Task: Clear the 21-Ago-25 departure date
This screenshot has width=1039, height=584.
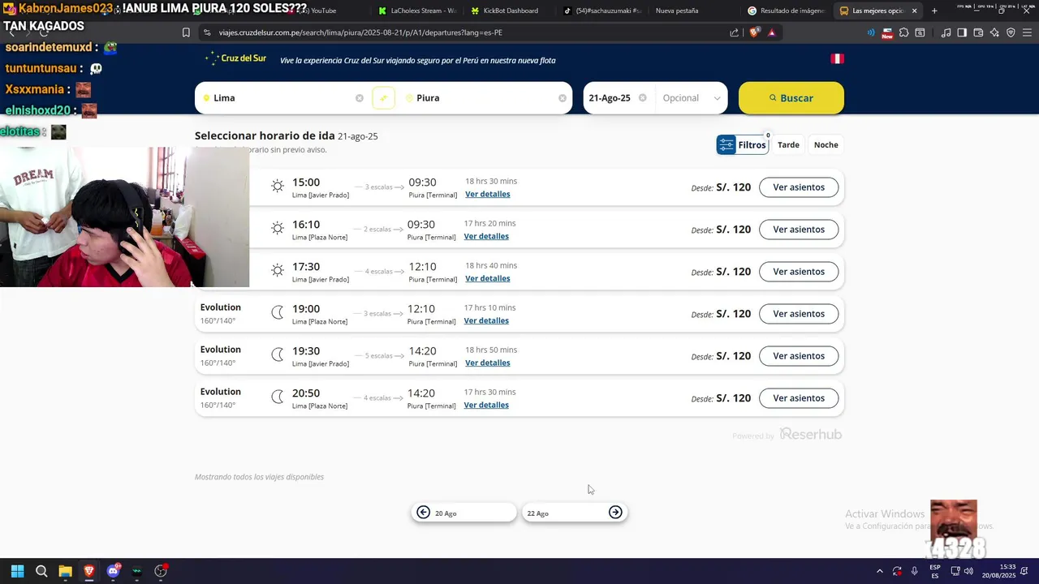Action: pos(643,98)
